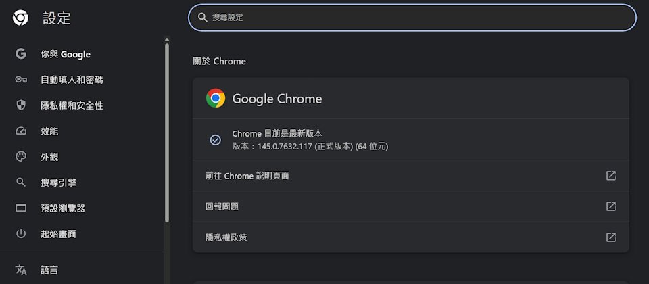Viewport: 649px width, 284px height.
Task: Open the 語言 settings page
Action: [49, 270]
